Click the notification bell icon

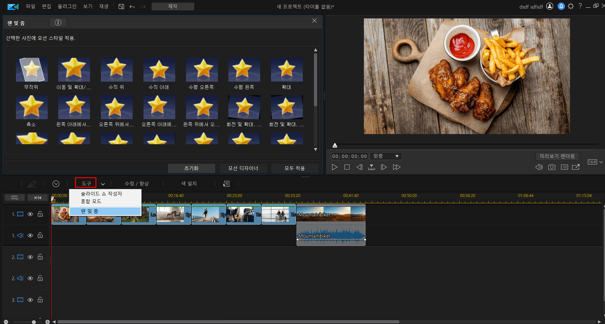[x=561, y=6]
